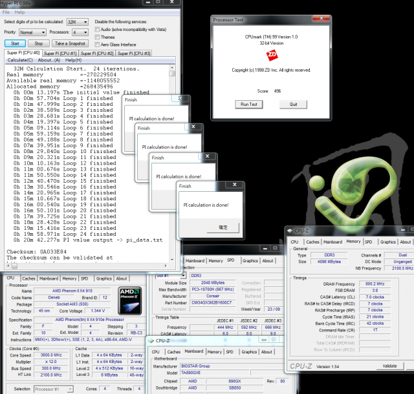Open Caches tab in CPU-Z Memory window
414x394 pixels.
pyautogui.click(x=312, y=242)
